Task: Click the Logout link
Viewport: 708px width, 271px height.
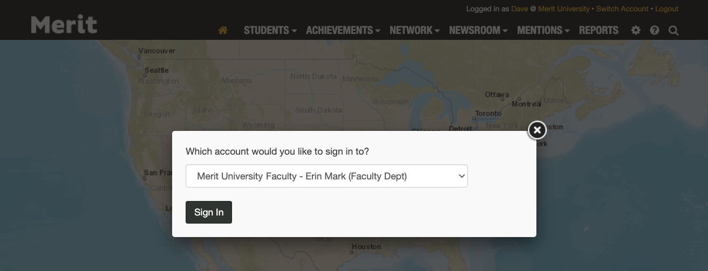Action: (x=666, y=9)
